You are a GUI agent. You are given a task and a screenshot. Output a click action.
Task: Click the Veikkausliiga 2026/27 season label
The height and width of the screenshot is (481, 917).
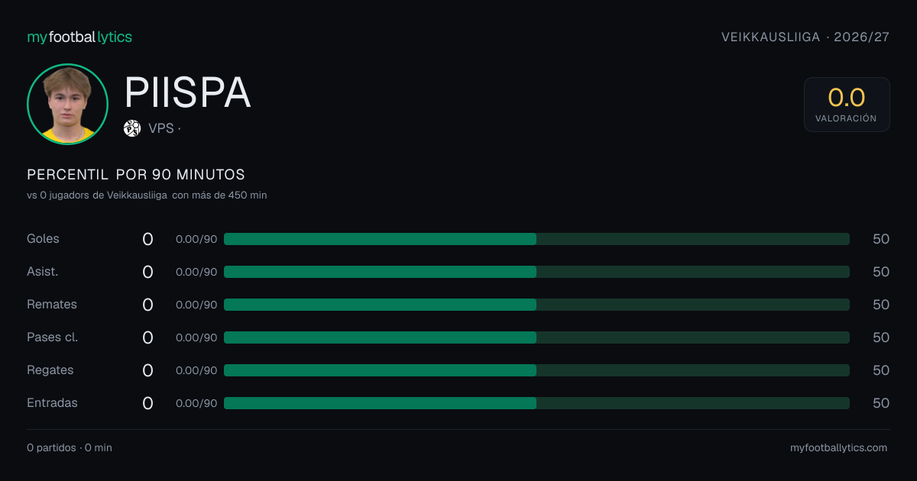(805, 37)
